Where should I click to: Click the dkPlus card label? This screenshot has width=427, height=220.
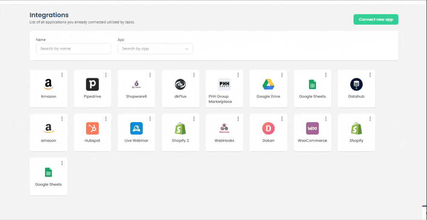click(x=180, y=97)
